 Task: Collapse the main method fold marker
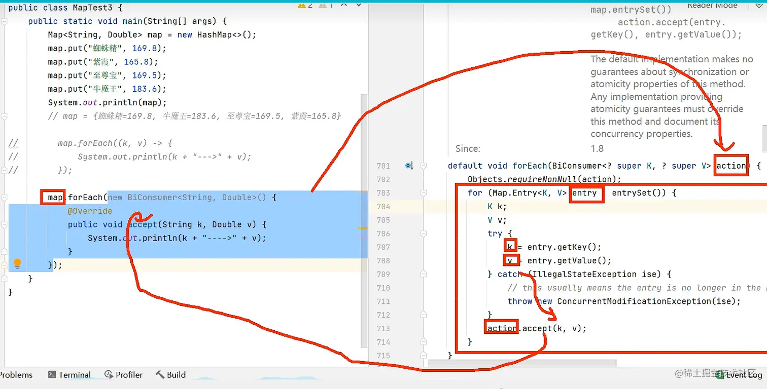coord(4,21)
